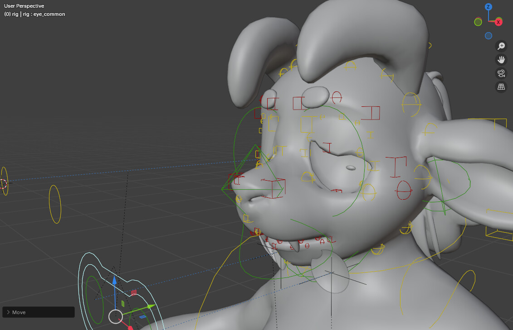Viewport: 513px width, 330px height.
Task: Click the zoom magnifier viewport button
Action: (x=501, y=46)
